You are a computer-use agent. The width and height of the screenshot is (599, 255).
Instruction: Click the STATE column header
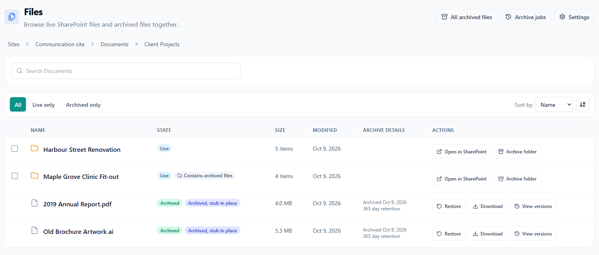point(164,130)
